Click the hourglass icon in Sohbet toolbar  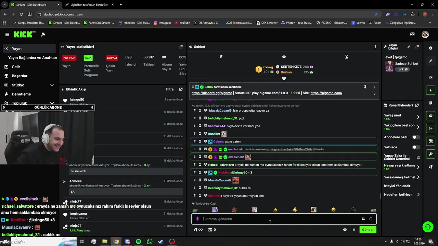tap(347, 57)
